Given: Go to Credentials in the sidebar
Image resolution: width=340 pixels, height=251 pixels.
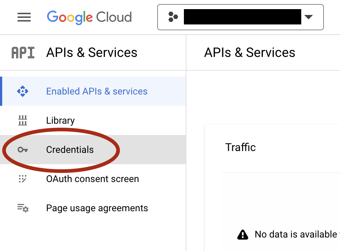Looking at the screenshot, I should pyautogui.click(x=93, y=150).
